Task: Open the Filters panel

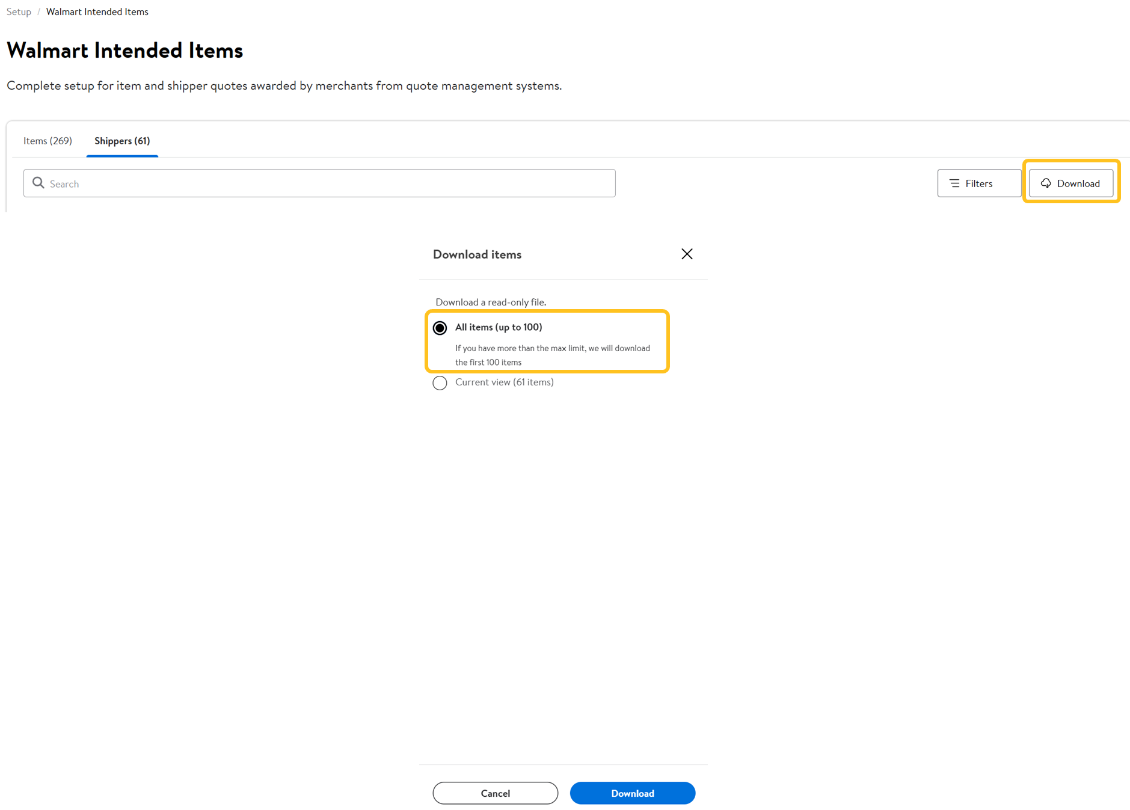Action: pyautogui.click(x=978, y=183)
